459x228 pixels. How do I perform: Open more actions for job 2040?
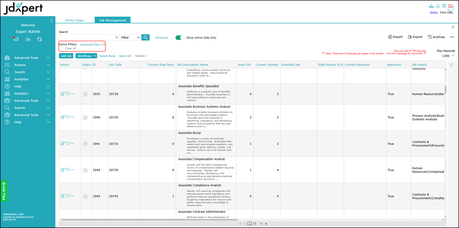(x=72, y=117)
